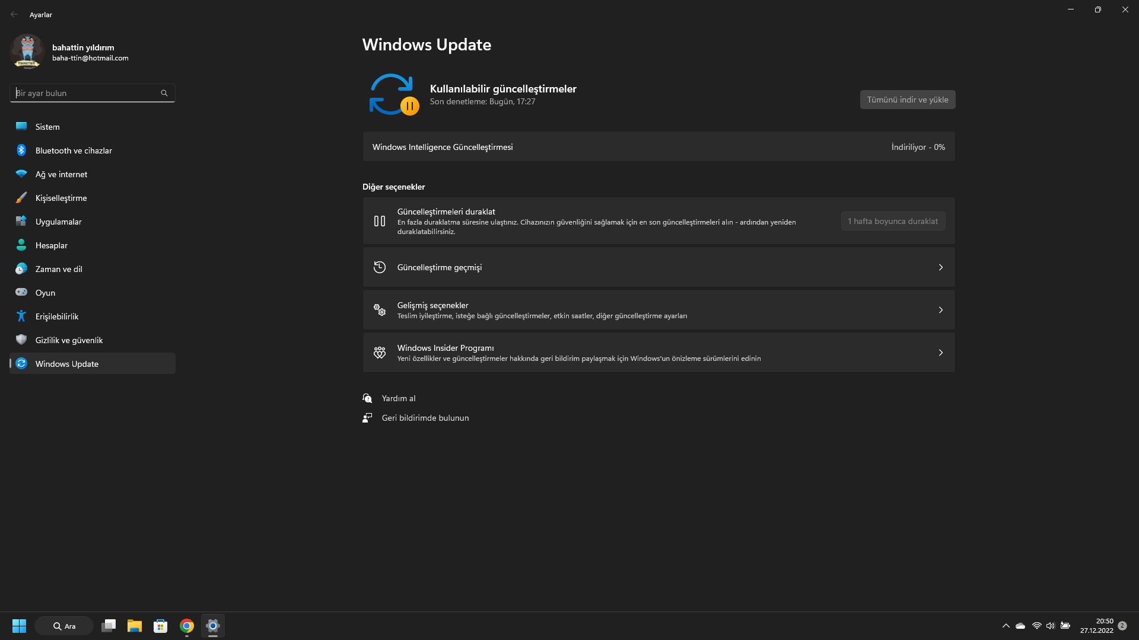Select Sistem in the sidebar

click(x=47, y=127)
